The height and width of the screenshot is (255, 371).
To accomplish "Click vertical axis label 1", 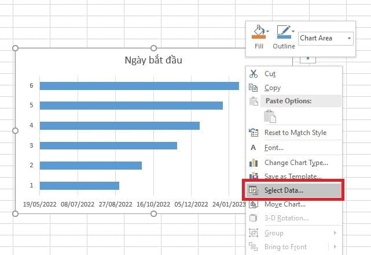I will click(31, 185).
